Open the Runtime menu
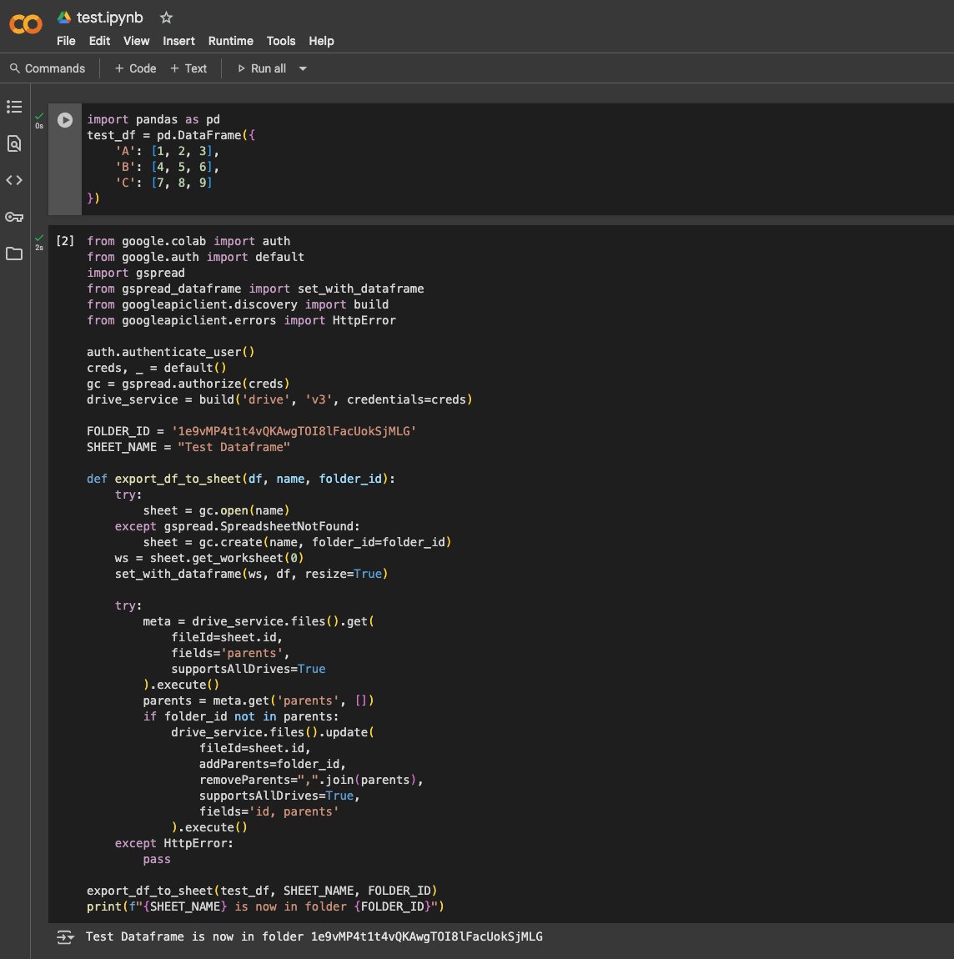 pos(230,41)
